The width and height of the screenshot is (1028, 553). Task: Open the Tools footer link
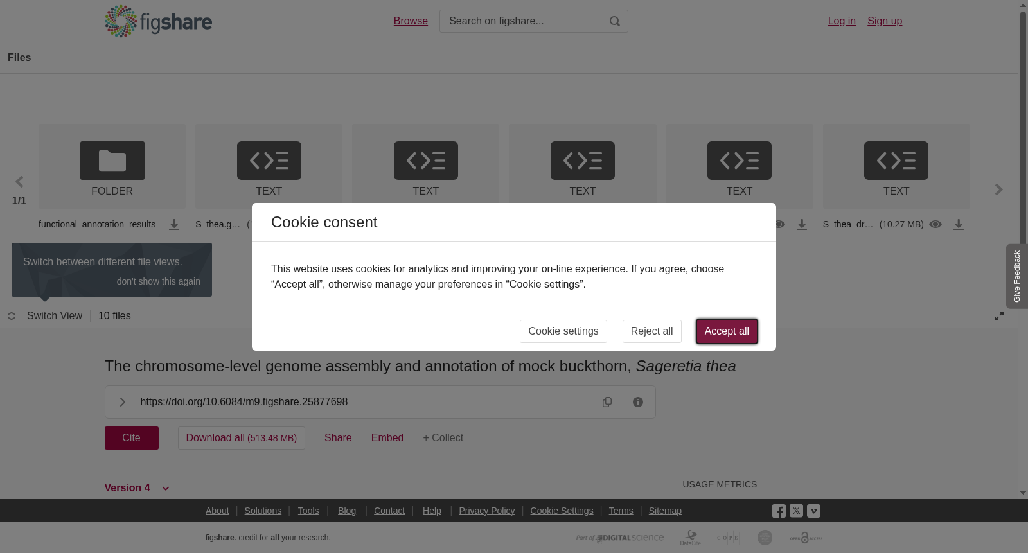[x=308, y=511]
